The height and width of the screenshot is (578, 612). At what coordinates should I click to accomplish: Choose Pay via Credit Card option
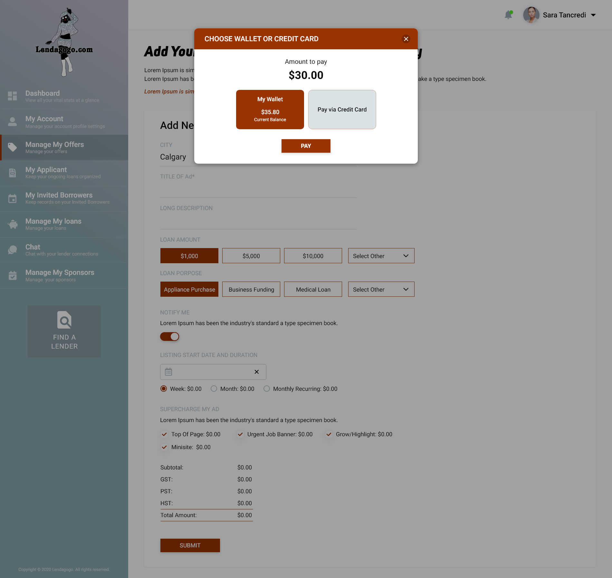(x=342, y=110)
